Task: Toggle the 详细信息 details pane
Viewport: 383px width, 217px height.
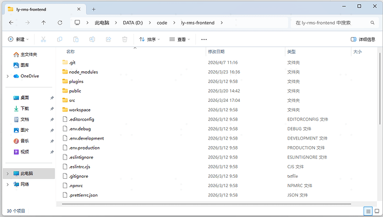Action: (363, 39)
